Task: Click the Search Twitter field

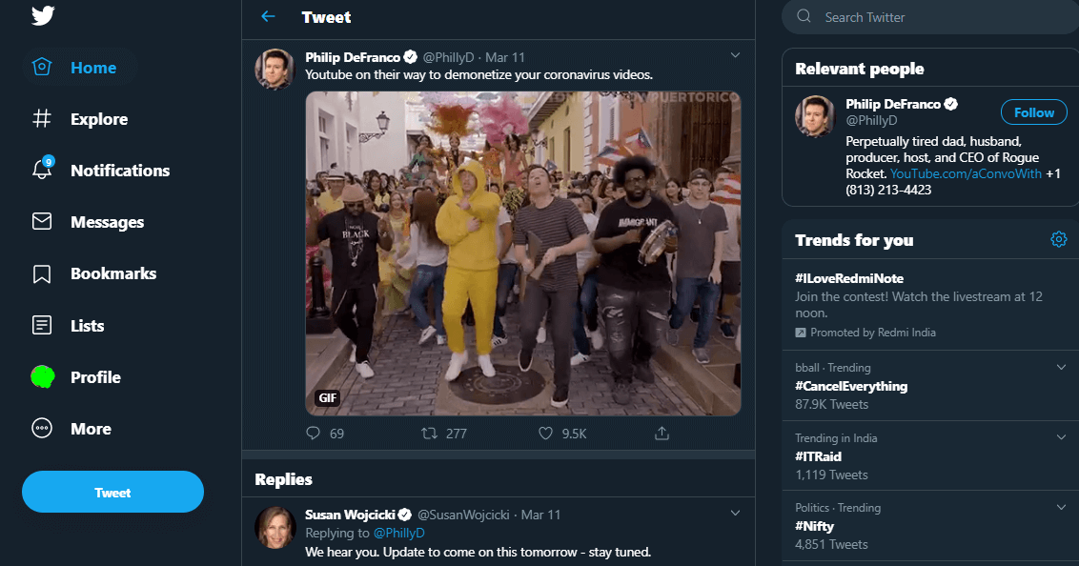Action: [x=929, y=17]
